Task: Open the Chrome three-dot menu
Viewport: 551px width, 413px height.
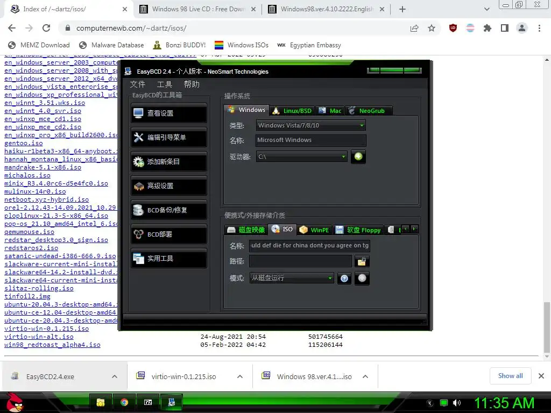Action: 539,28
